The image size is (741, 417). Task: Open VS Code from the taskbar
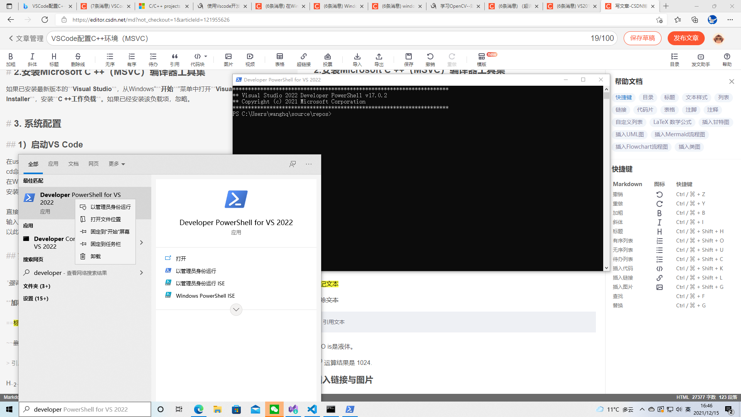click(312, 409)
